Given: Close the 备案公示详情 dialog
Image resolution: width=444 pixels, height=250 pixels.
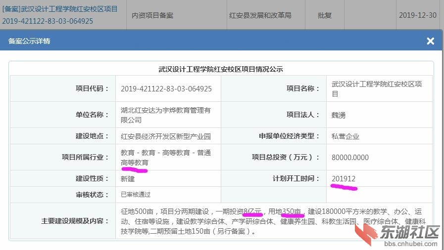Looking at the screenshot, I should click(x=431, y=41).
